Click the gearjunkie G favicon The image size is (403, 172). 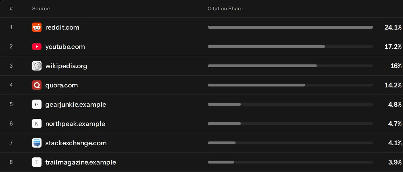(37, 104)
